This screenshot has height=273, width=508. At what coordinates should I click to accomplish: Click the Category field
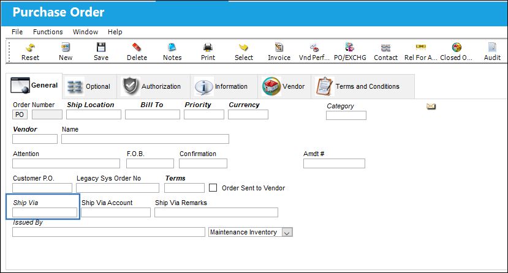(346, 116)
